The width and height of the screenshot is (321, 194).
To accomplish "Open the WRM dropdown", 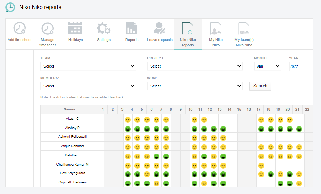I will [x=195, y=86].
